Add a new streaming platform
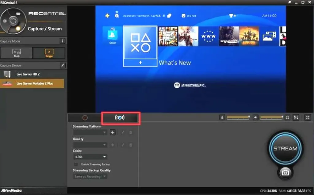Screen dimensions: 314x195 click(113, 132)
